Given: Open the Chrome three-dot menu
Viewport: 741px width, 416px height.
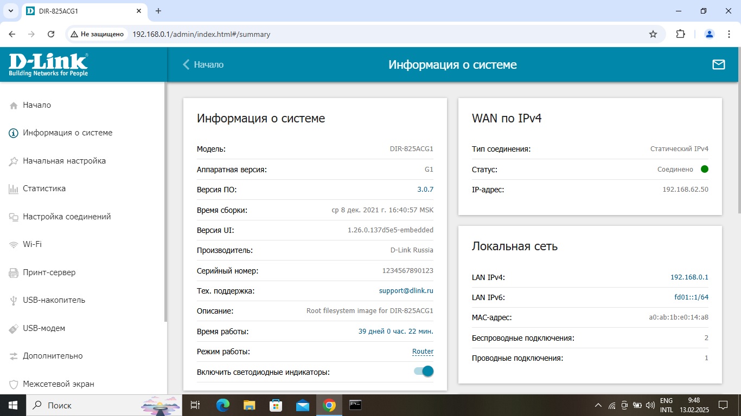Looking at the screenshot, I should click(728, 34).
